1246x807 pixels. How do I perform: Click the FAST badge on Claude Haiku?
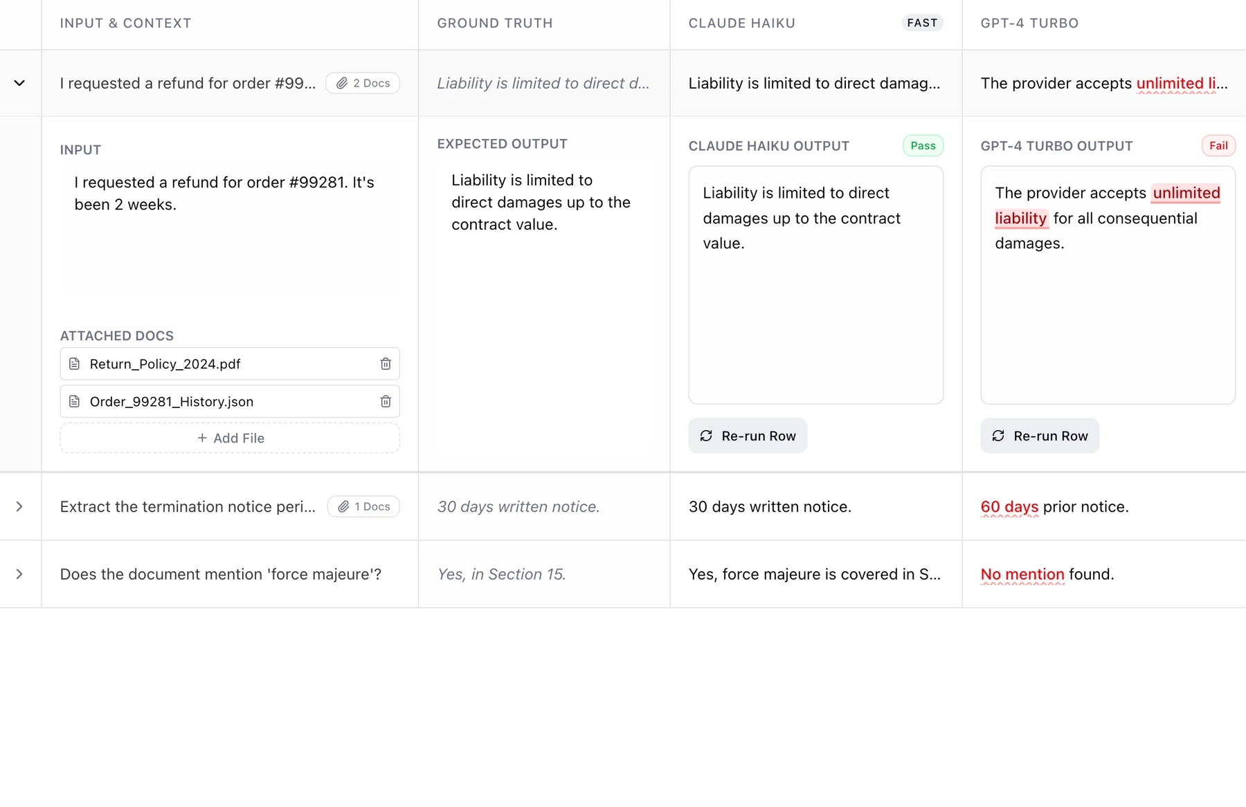point(922,23)
